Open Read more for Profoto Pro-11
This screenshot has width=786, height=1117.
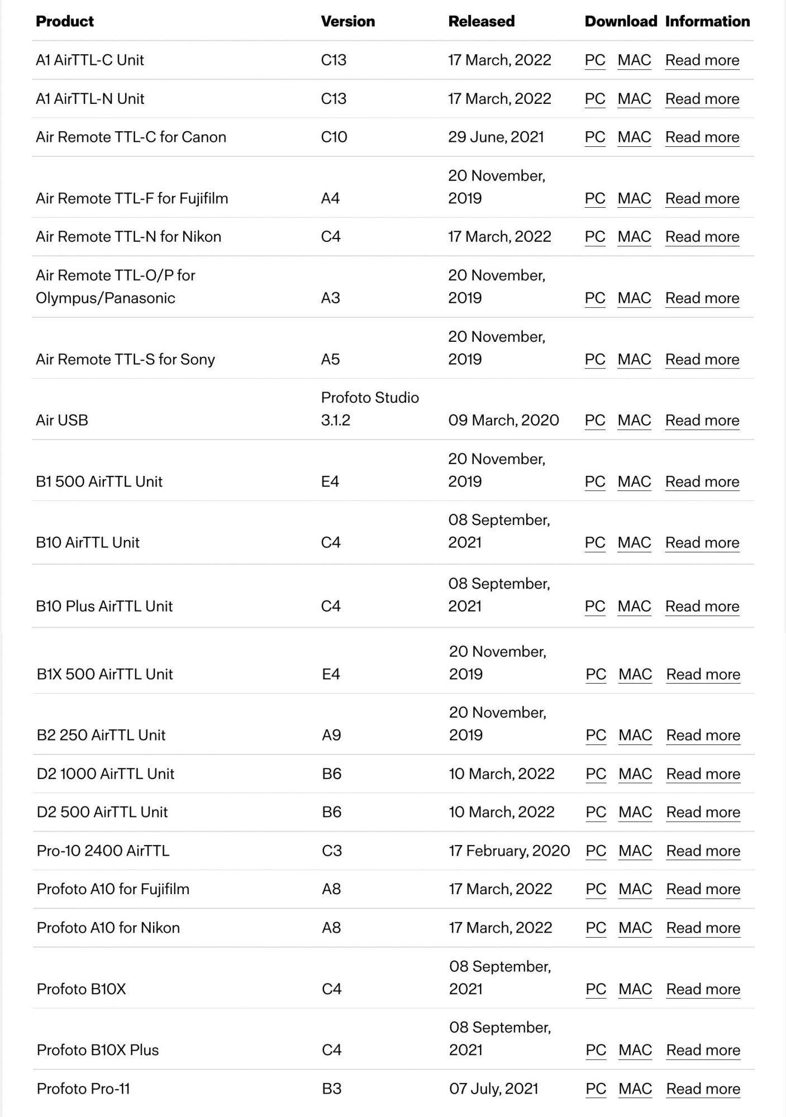(x=703, y=1089)
